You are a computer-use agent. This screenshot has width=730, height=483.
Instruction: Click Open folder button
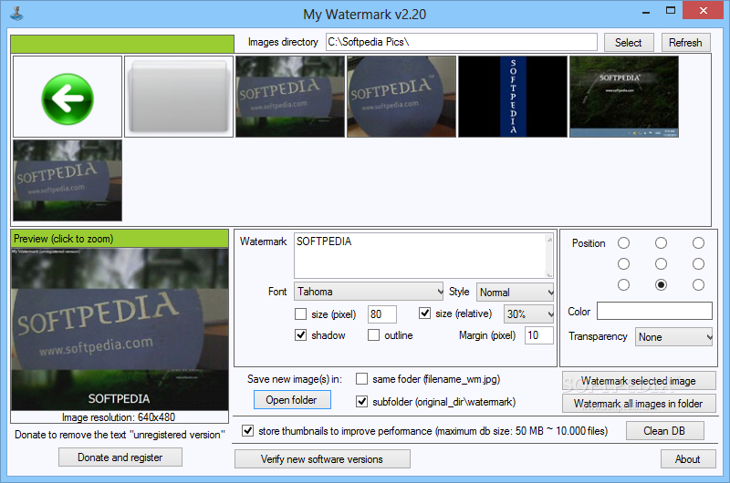pyautogui.click(x=292, y=400)
